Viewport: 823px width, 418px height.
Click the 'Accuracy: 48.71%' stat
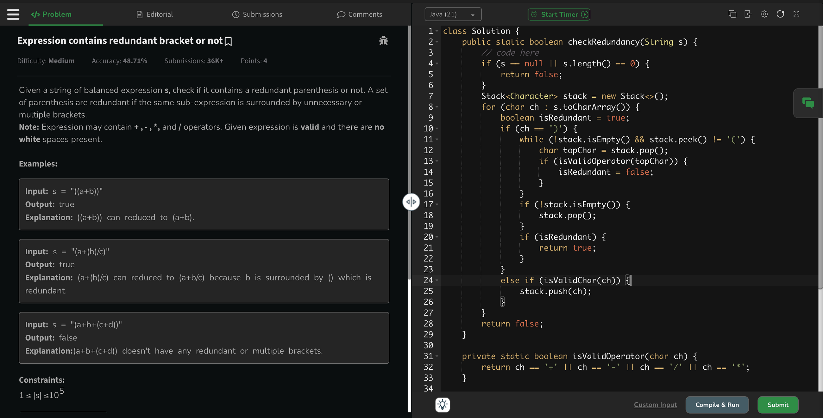tap(119, 61)
